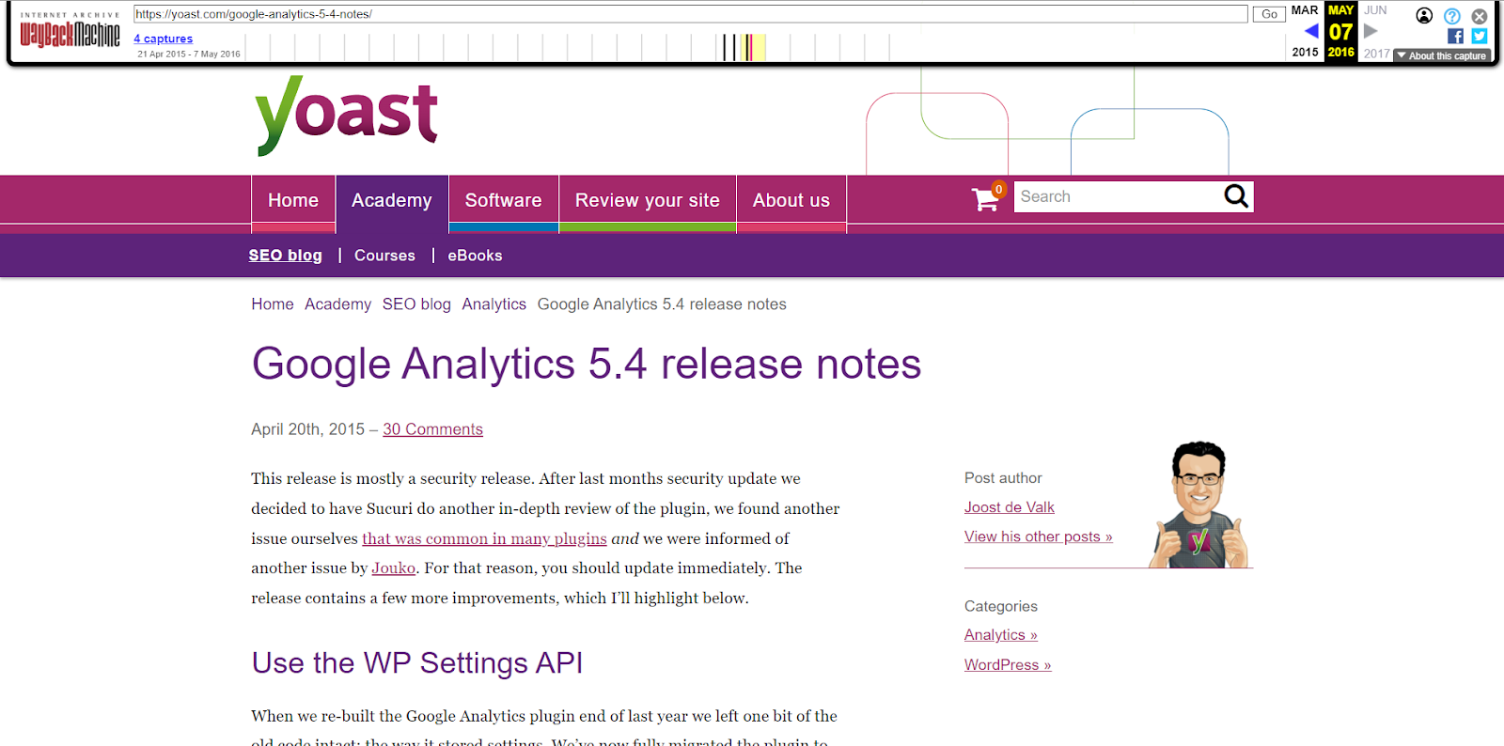Open Review your site menu

648,200
